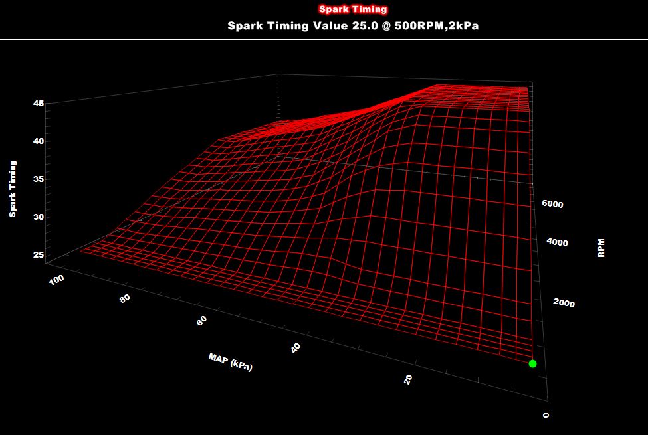
Task: Click the red highlighted Spark Timing title
Action: [x=353, y=9]
